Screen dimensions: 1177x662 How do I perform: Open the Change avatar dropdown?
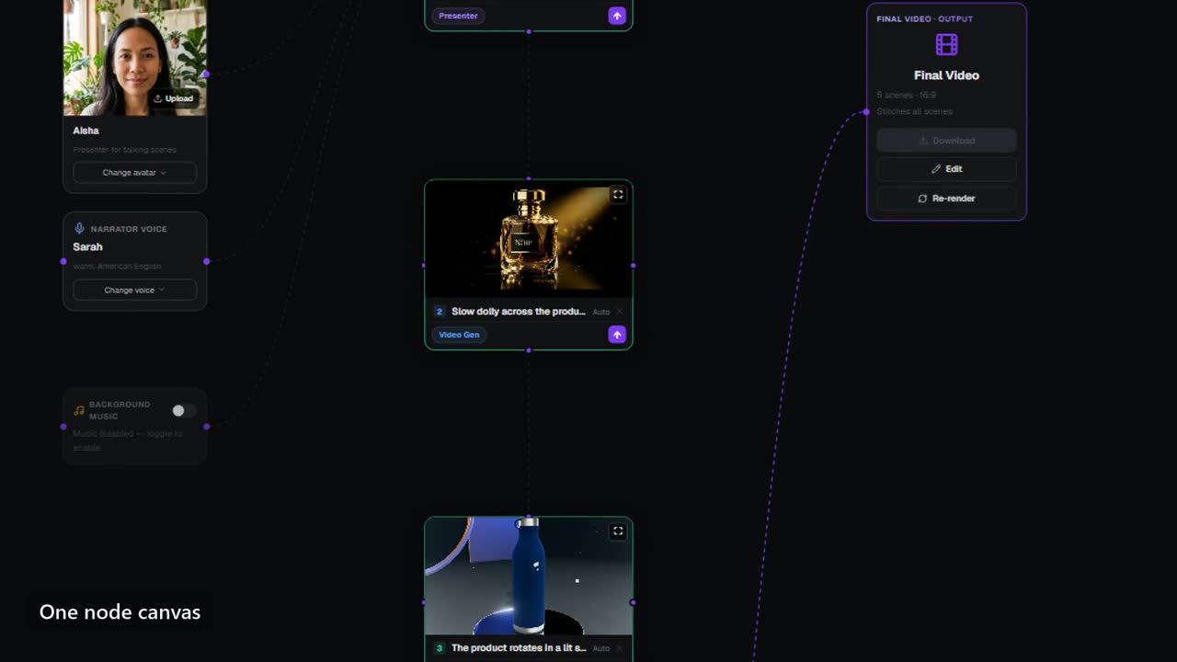[x=134, y=173]
